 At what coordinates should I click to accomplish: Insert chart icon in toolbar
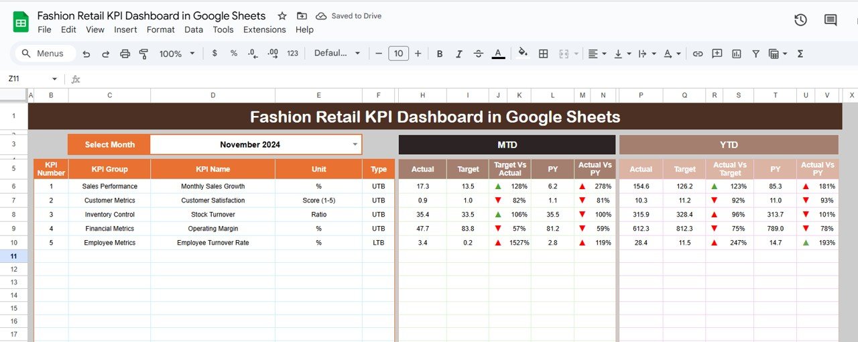click(x=737, y=54)
